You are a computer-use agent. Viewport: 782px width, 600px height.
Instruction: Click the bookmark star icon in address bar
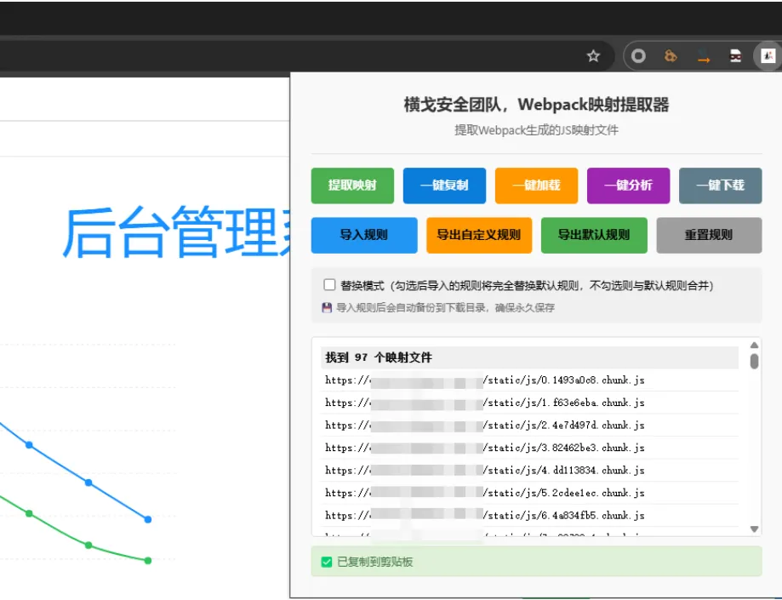593,56
